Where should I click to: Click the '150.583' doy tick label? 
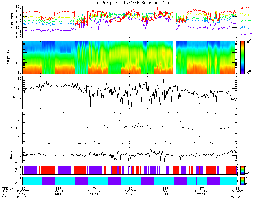58,192
